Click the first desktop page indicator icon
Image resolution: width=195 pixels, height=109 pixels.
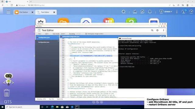[x=94, y=102]
